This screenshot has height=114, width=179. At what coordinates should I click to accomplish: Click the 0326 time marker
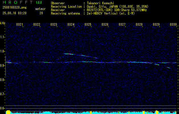105,24
